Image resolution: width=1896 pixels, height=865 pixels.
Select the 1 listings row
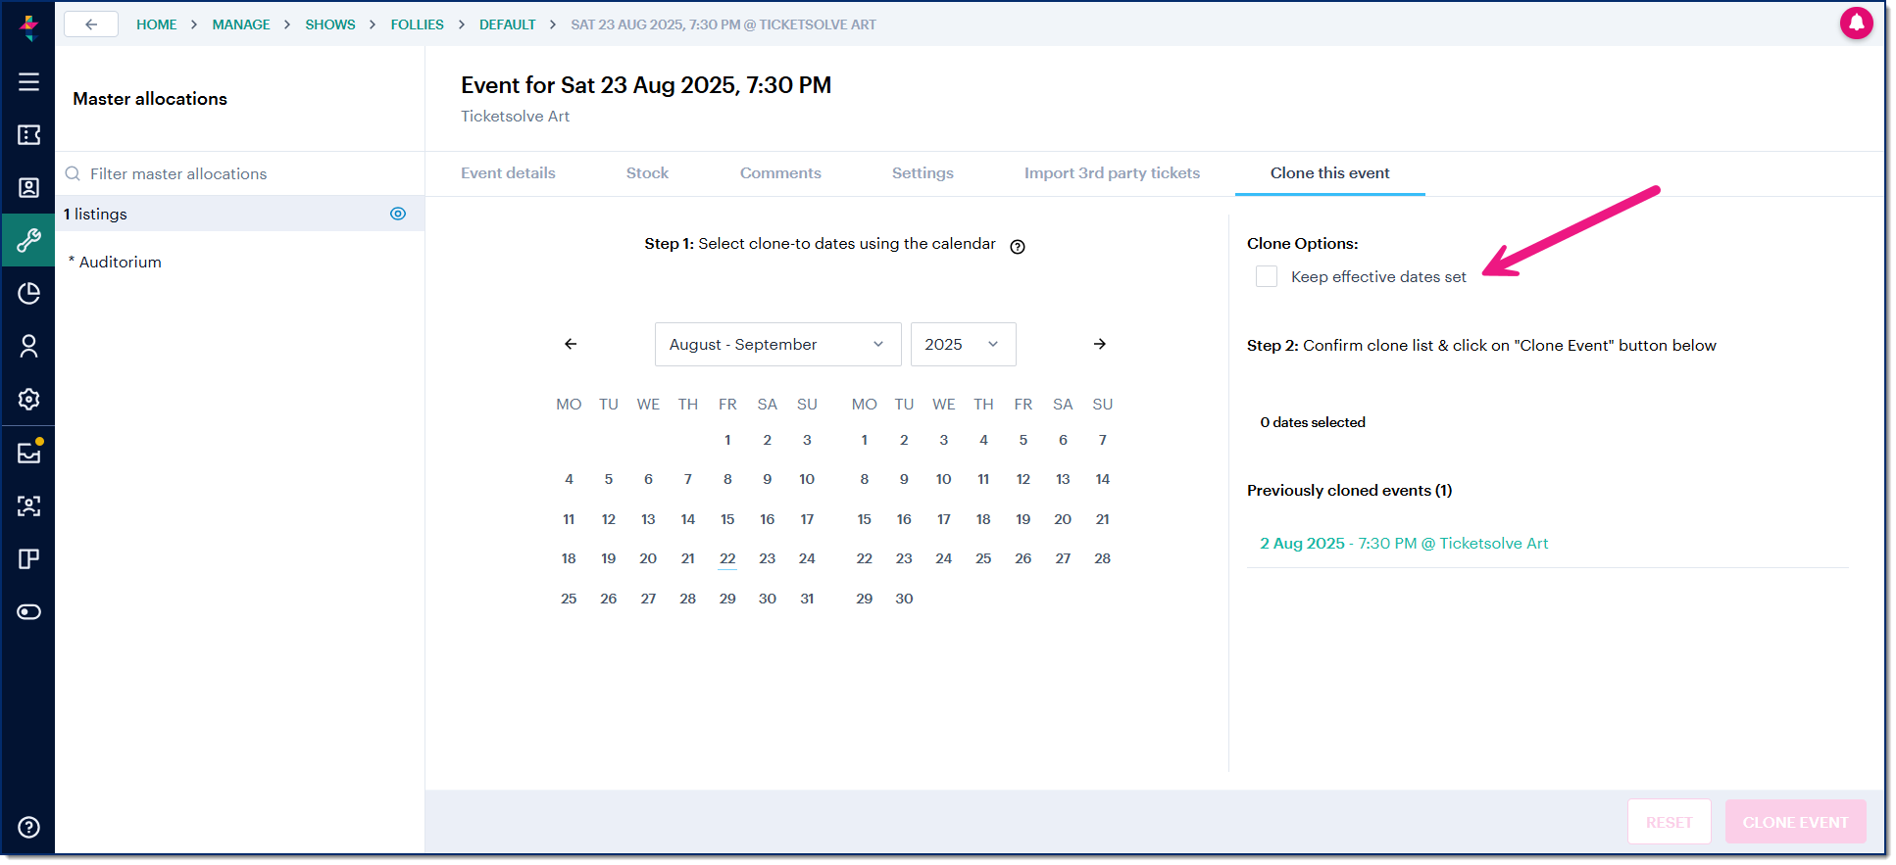[x=239, y=214]
